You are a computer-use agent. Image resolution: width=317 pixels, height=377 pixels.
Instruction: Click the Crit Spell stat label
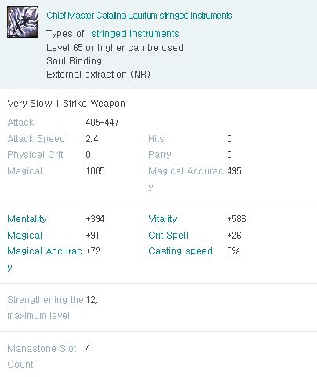point(169,236)
